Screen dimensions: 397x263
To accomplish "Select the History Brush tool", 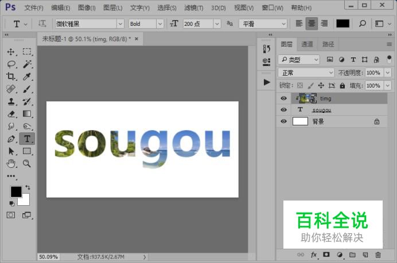I will pyautogui.click(x=27, y=101).
